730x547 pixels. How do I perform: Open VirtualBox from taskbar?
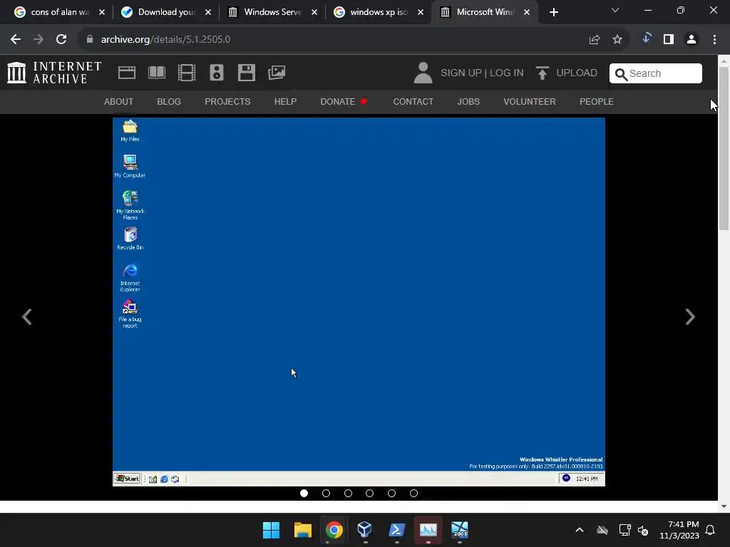(x=364, y=530)
